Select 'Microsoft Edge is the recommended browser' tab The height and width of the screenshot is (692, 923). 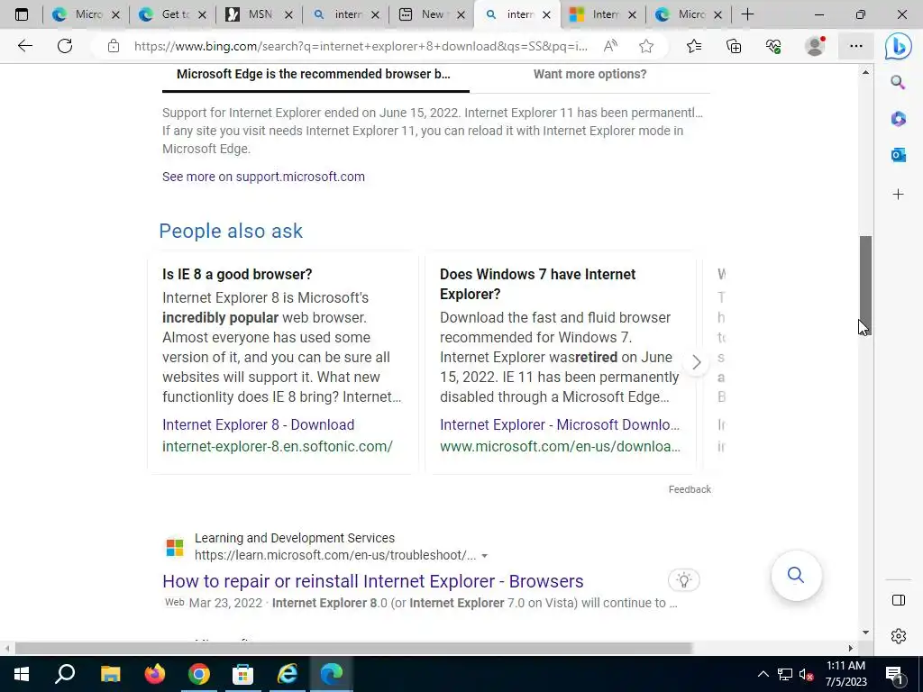coord(314,74)
